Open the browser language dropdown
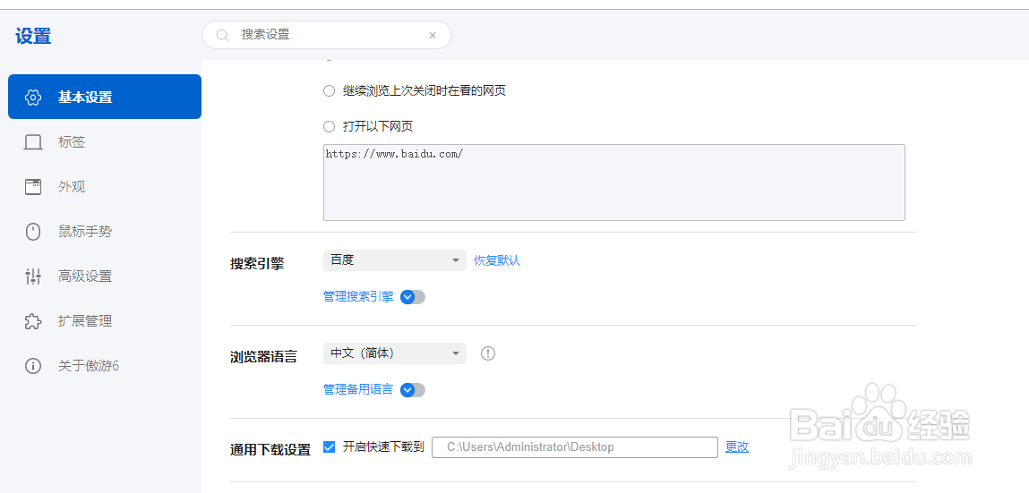The height and width of the screenshot is (493, 1029). (394, 353)
